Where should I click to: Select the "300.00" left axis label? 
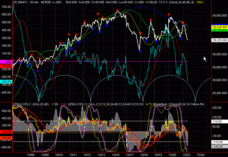(6, 38)
